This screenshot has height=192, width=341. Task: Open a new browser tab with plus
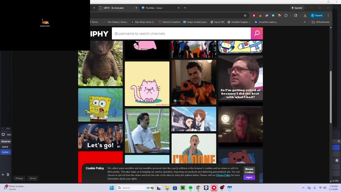coord(185,8)
